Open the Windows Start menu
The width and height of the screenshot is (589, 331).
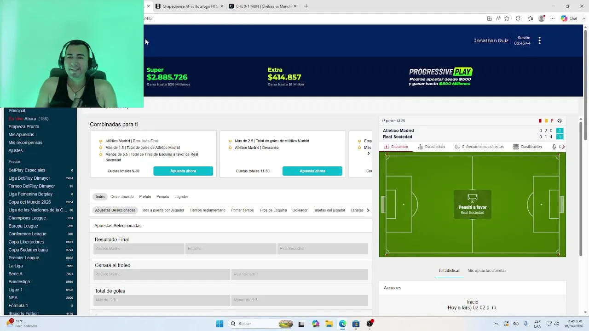pos(219,324)
